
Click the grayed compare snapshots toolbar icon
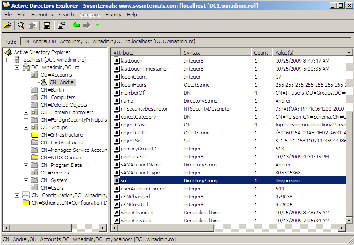[x=32, y=25]
